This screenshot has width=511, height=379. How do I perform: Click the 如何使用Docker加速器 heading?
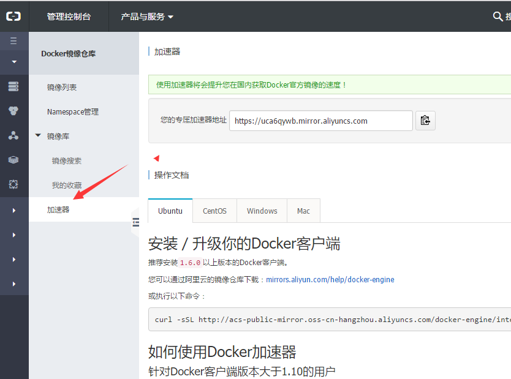pyautogui.click(x=222, y=352)
